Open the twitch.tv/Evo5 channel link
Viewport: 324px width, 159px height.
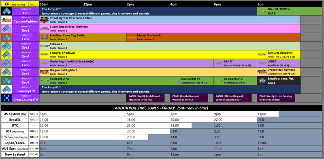(x=26, y=63)
